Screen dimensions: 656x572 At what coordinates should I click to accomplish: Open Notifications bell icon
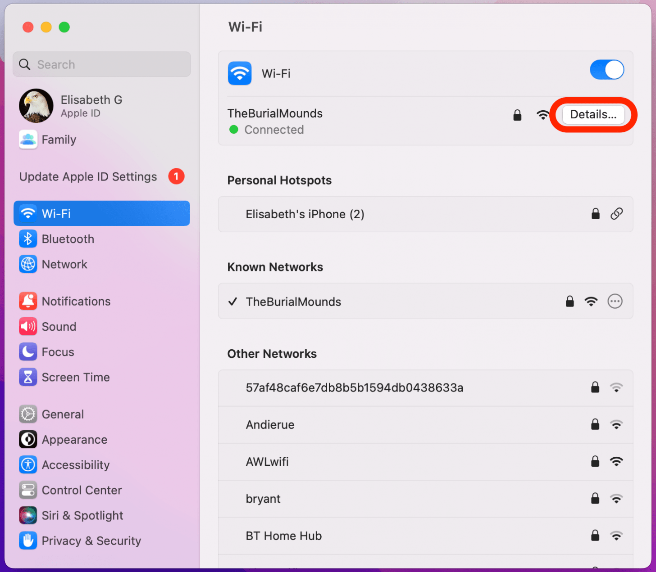28,301
